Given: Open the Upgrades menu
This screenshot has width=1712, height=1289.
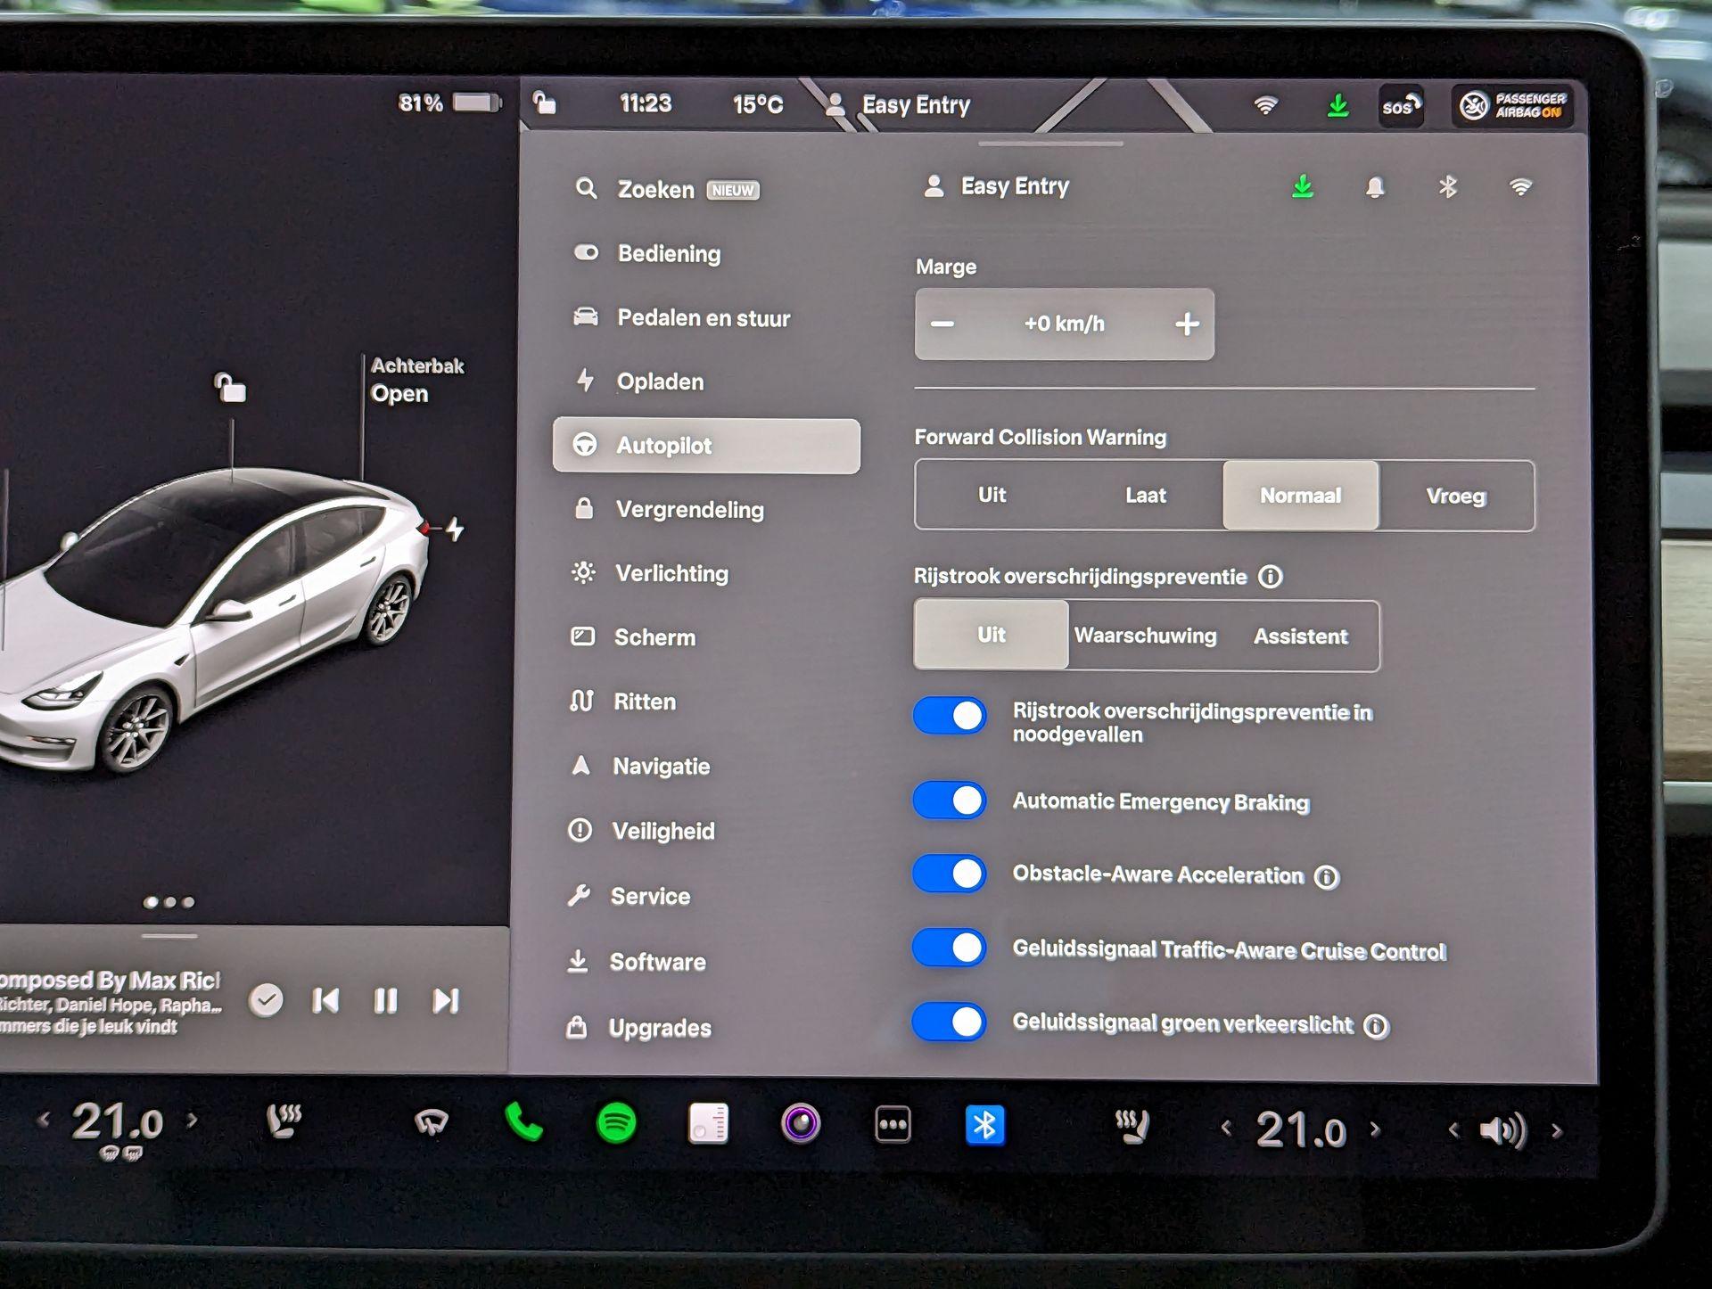Looking at the screenshot, I should 638,1028.
